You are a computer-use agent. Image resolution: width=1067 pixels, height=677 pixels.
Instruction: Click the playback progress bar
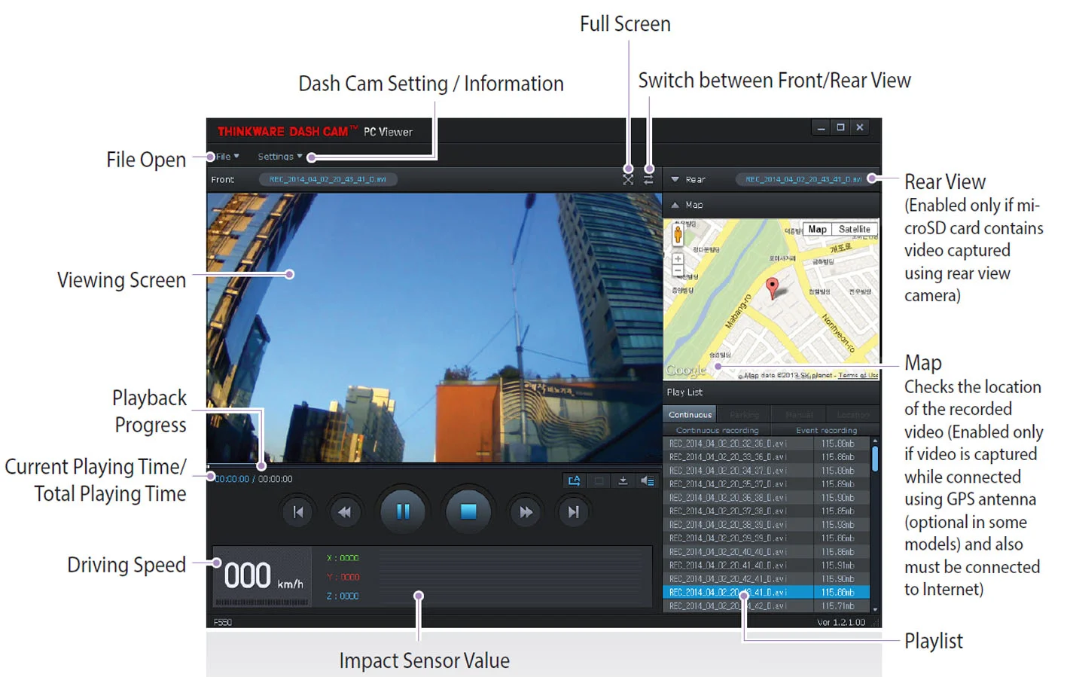tap(434, 465)
